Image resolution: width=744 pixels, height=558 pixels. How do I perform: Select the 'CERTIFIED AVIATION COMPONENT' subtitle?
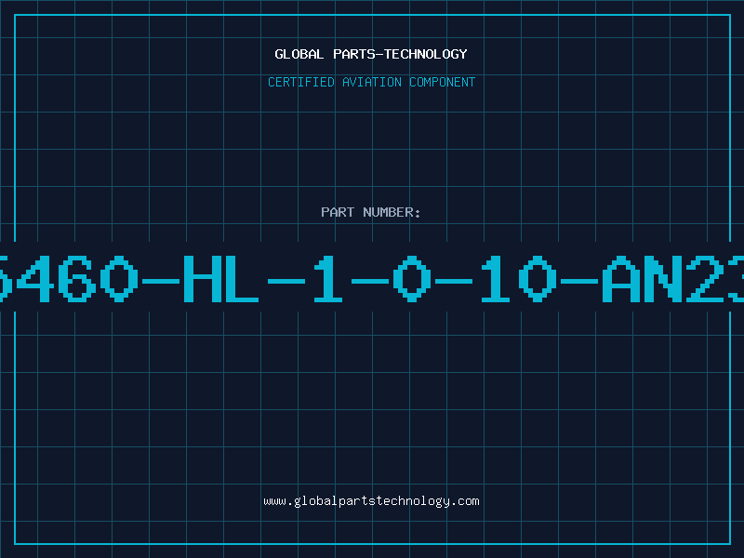(x=371, y=82)
